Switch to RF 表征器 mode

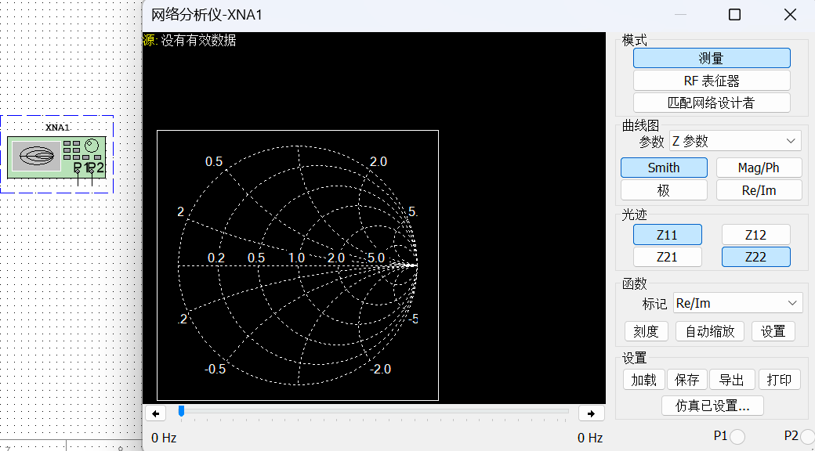click(712, 81)
